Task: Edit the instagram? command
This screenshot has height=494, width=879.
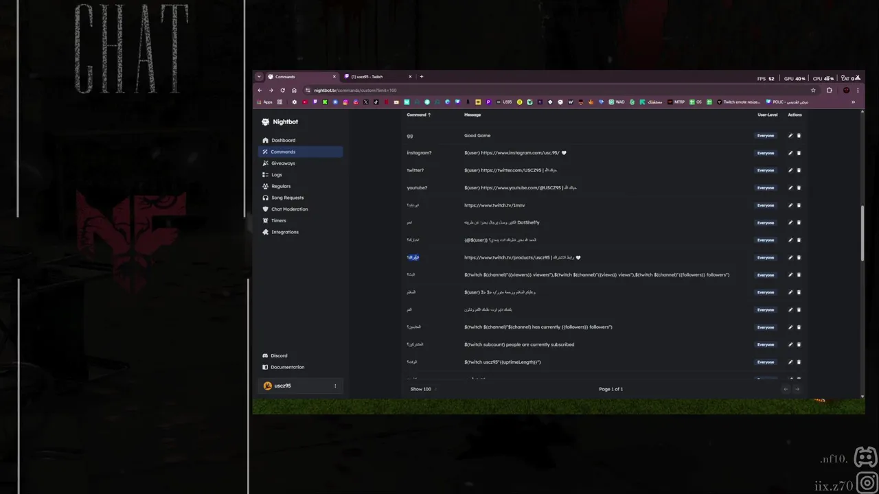Action: [x=790, y=153]
